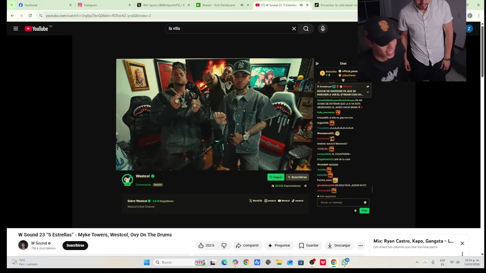The width and height of the screenshot is (486, 273).
Task: Click the browser address bar URL
Action: [x=98, y=16]
